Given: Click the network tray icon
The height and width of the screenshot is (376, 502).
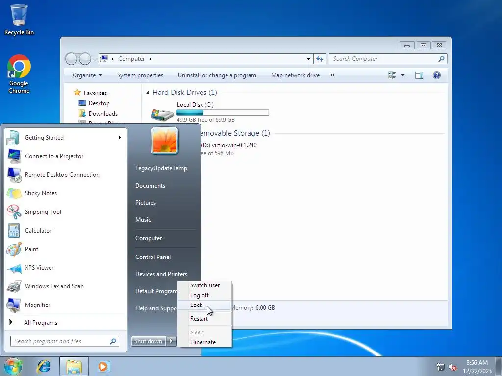Looking at the screenshot, I should (441, 367).
